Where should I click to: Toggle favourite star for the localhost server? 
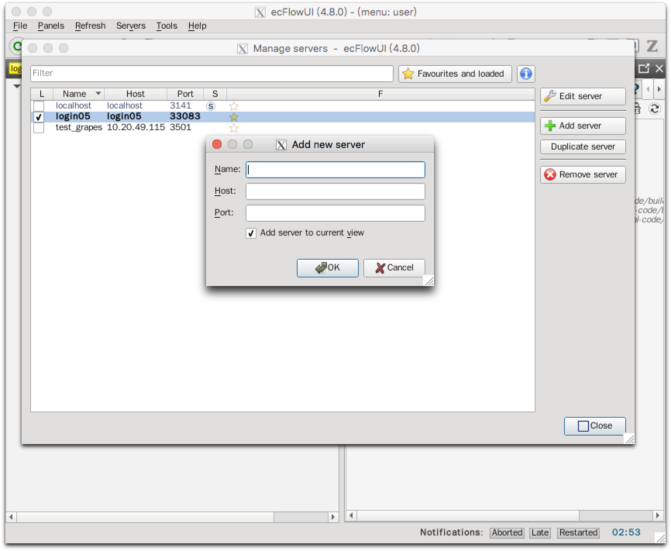pos(234,106)
